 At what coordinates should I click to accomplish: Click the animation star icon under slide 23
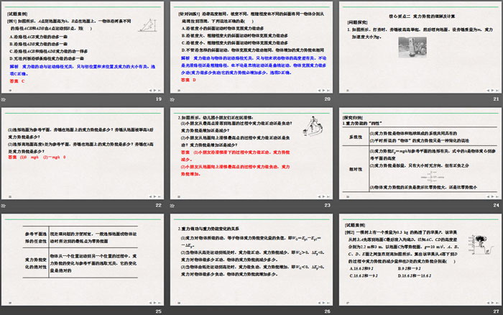pyautogui.click(x=172, y=206)
